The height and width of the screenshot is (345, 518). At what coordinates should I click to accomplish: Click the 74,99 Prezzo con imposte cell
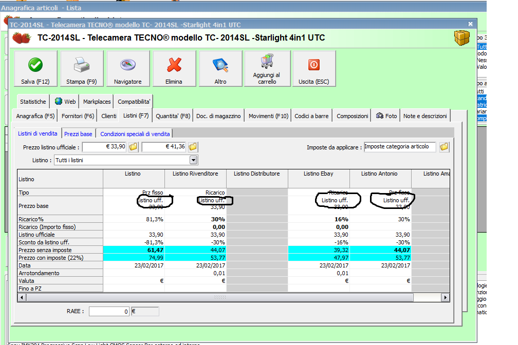click(x=134, y=258)
